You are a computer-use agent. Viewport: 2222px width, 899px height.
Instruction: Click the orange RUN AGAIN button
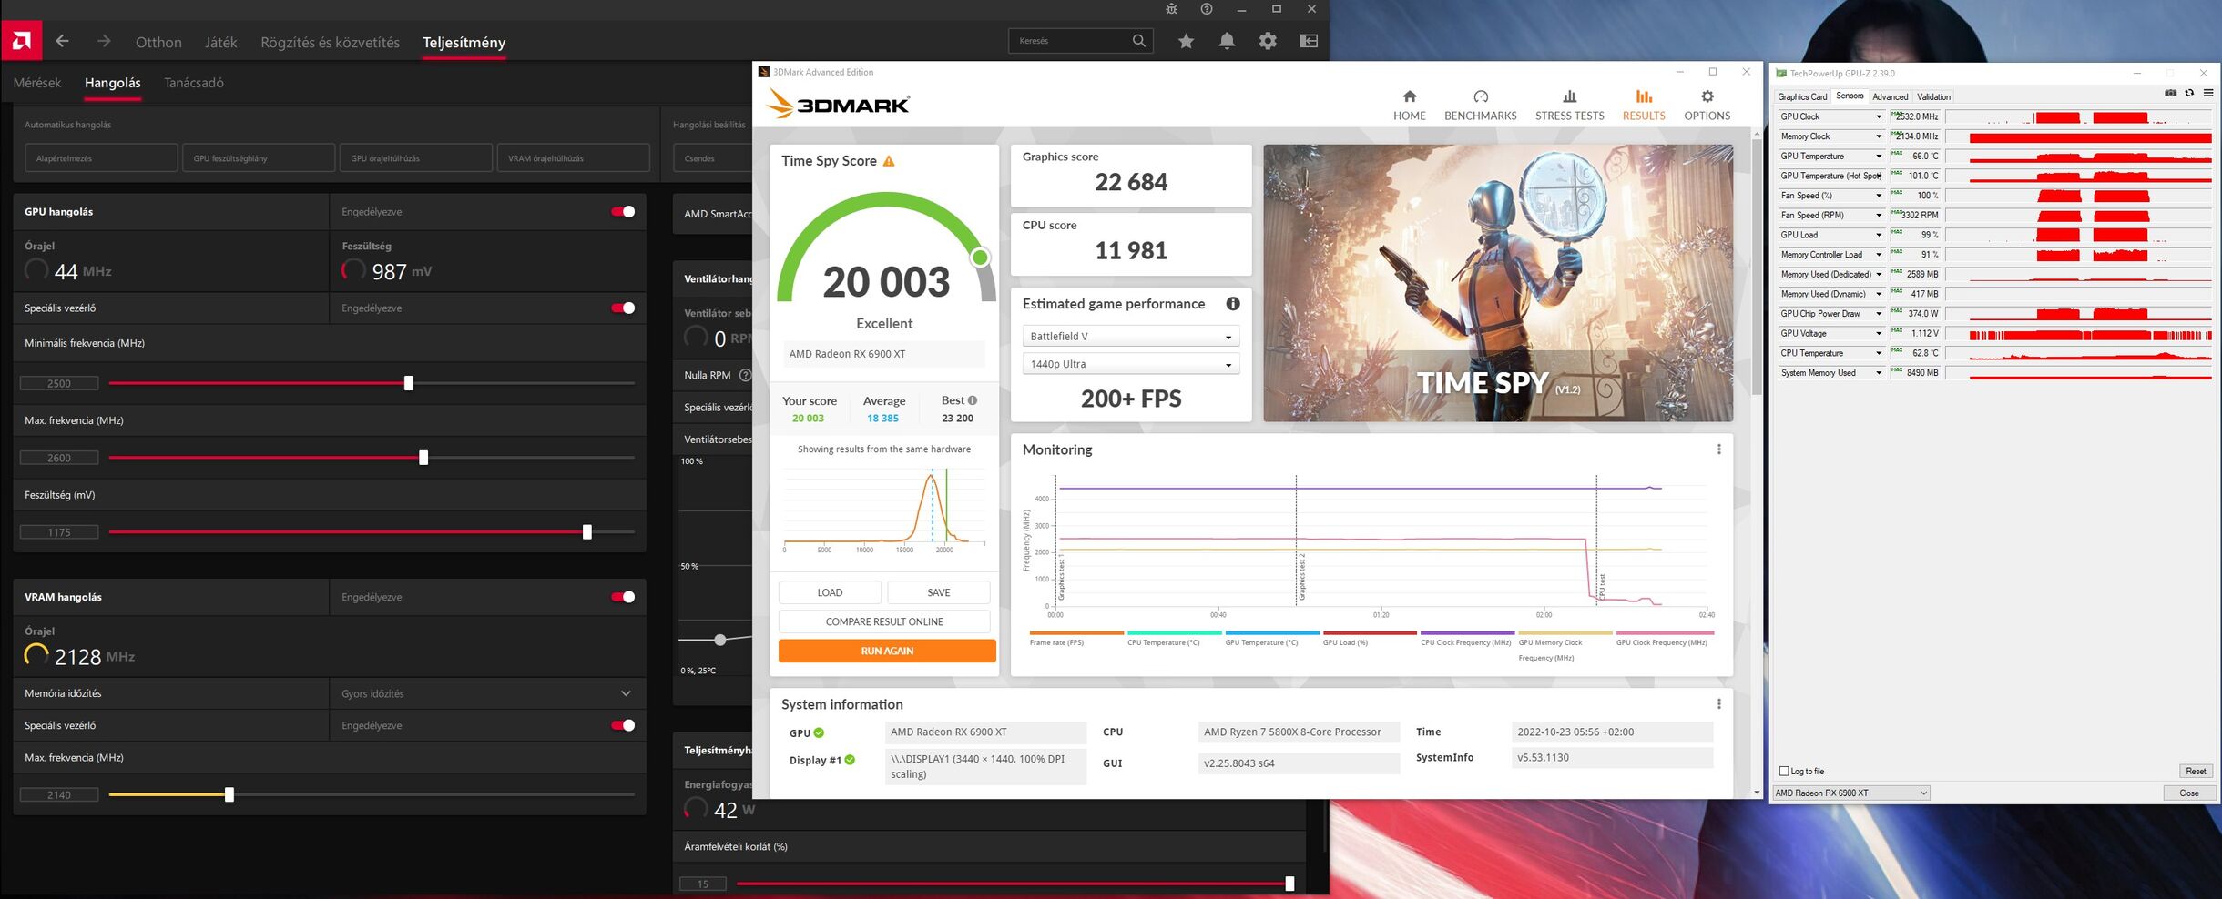click(887, 651)
